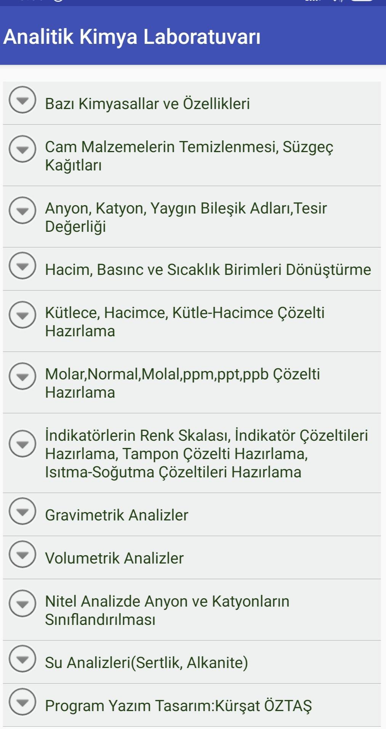Expand İndikatörlerin Renk Skalası arrow icon

[22, 443]
